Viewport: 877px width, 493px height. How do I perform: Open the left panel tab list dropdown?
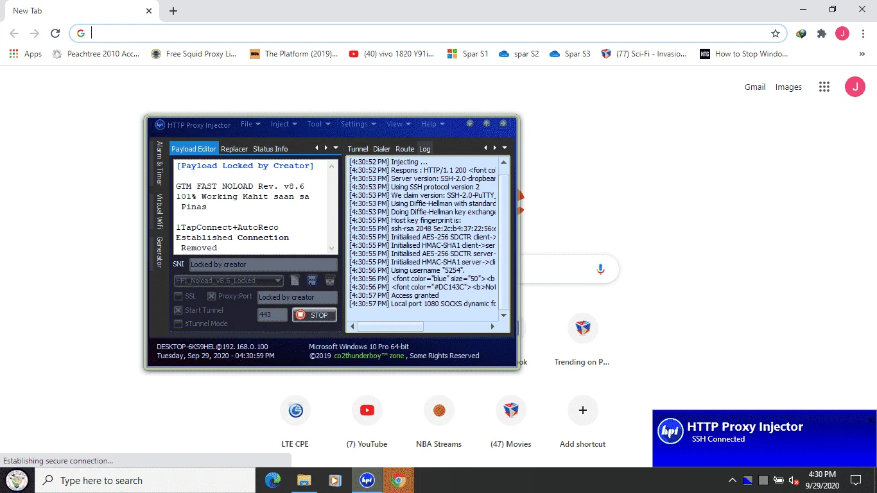coord(335,148)
